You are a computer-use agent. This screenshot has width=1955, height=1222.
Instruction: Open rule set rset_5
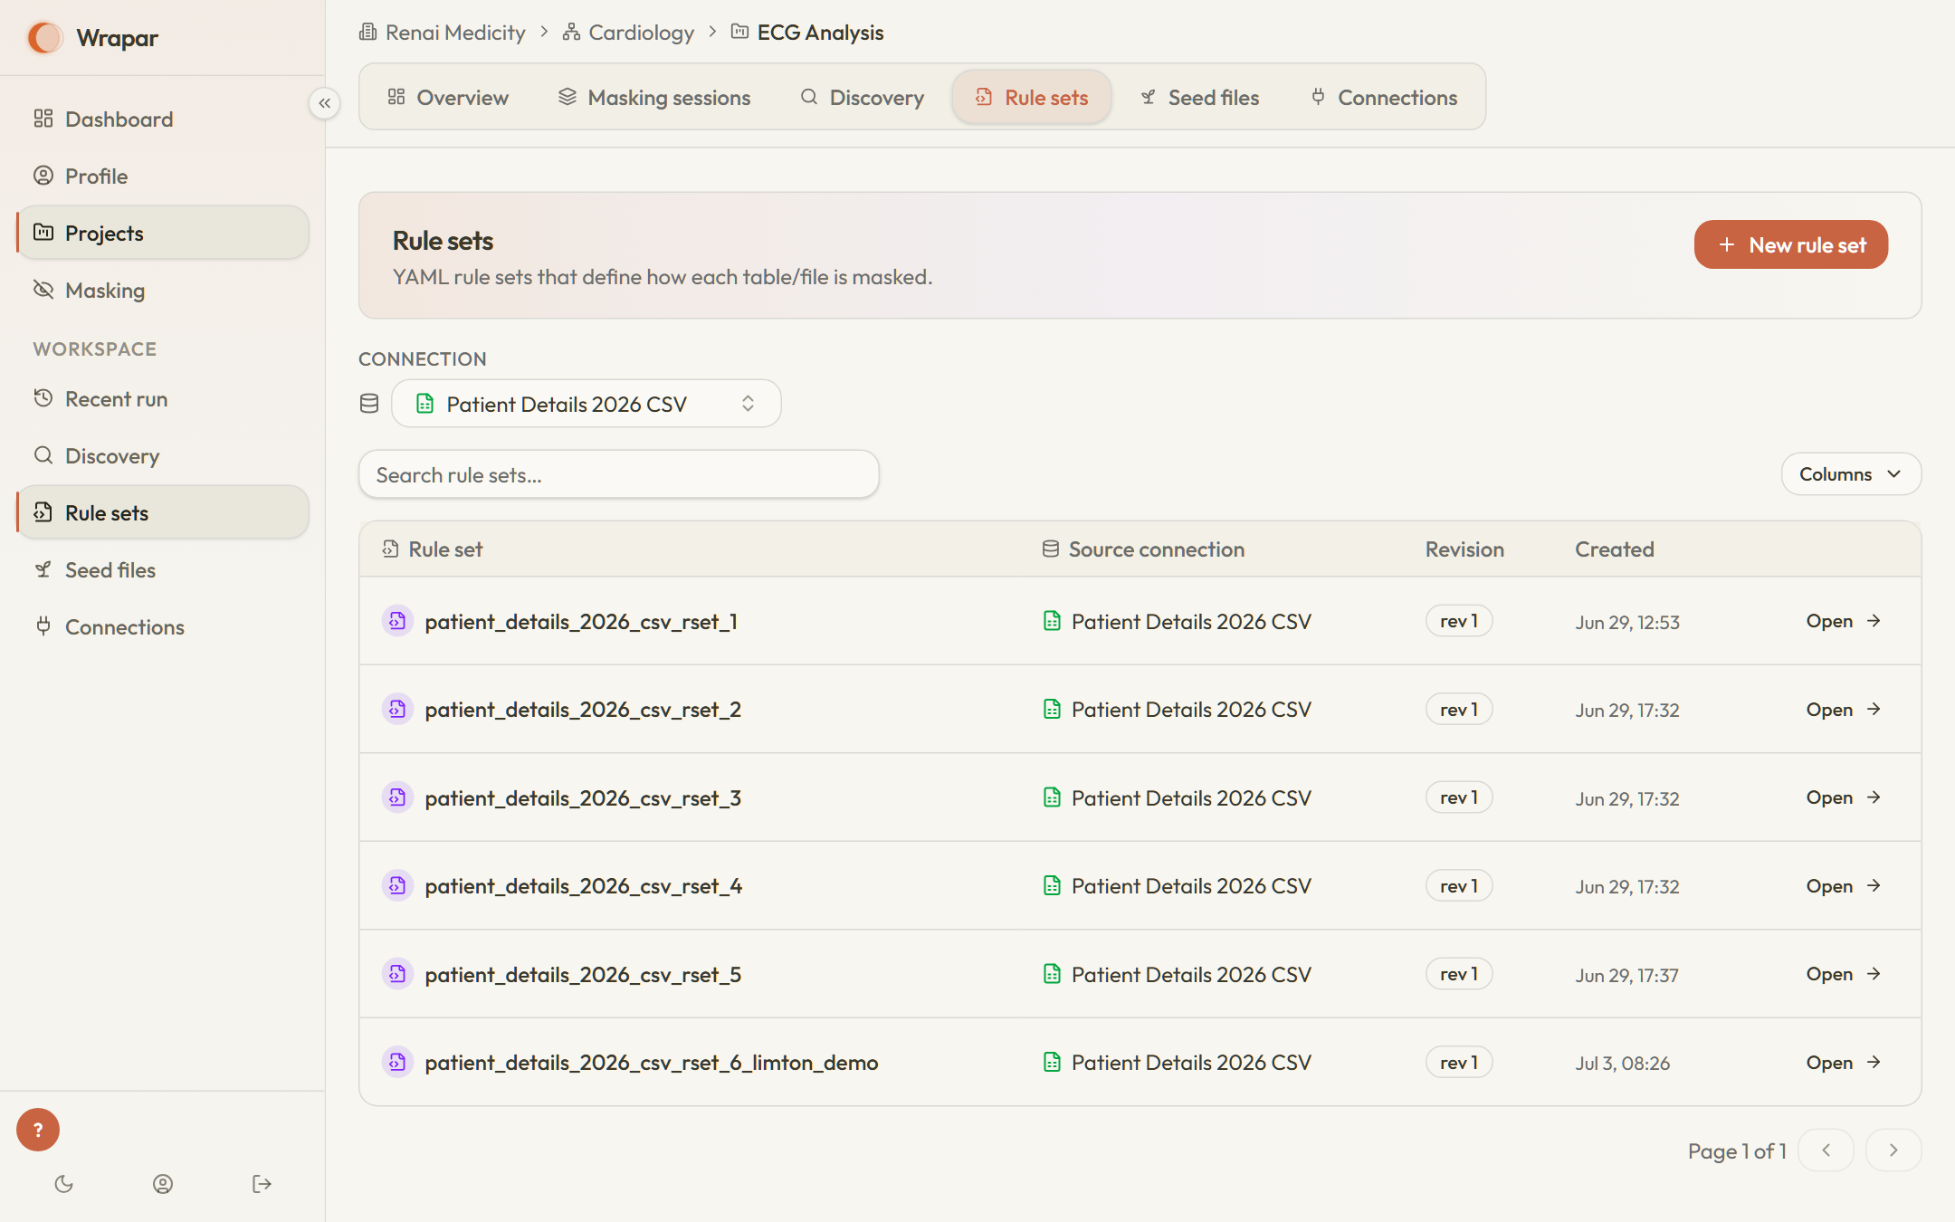coord(1844,974)
